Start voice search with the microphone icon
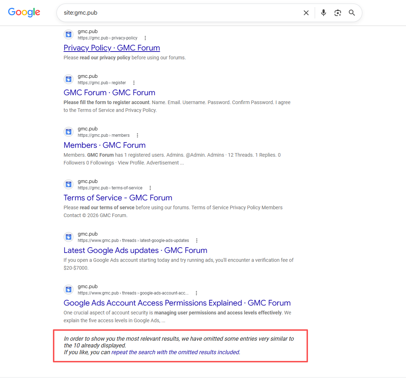 pyautogui.click(x=323, y=13)
